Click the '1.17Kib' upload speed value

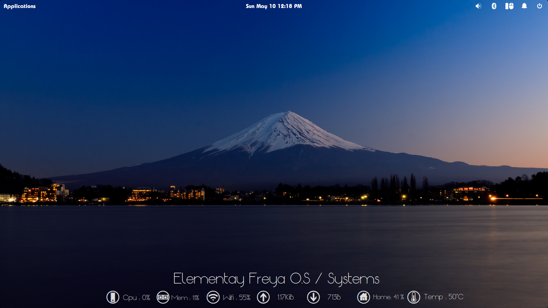(286, 297)
